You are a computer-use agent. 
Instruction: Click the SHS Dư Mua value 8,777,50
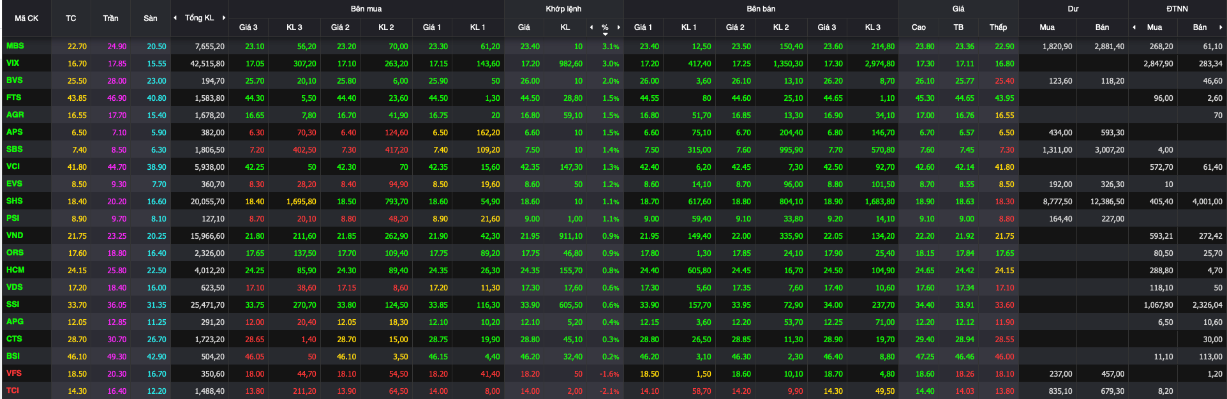[1057, 202]
